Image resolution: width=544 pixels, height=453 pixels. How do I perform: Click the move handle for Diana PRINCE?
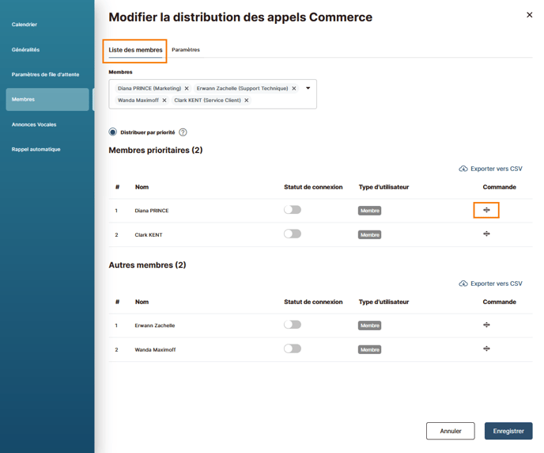pos(486,210)
